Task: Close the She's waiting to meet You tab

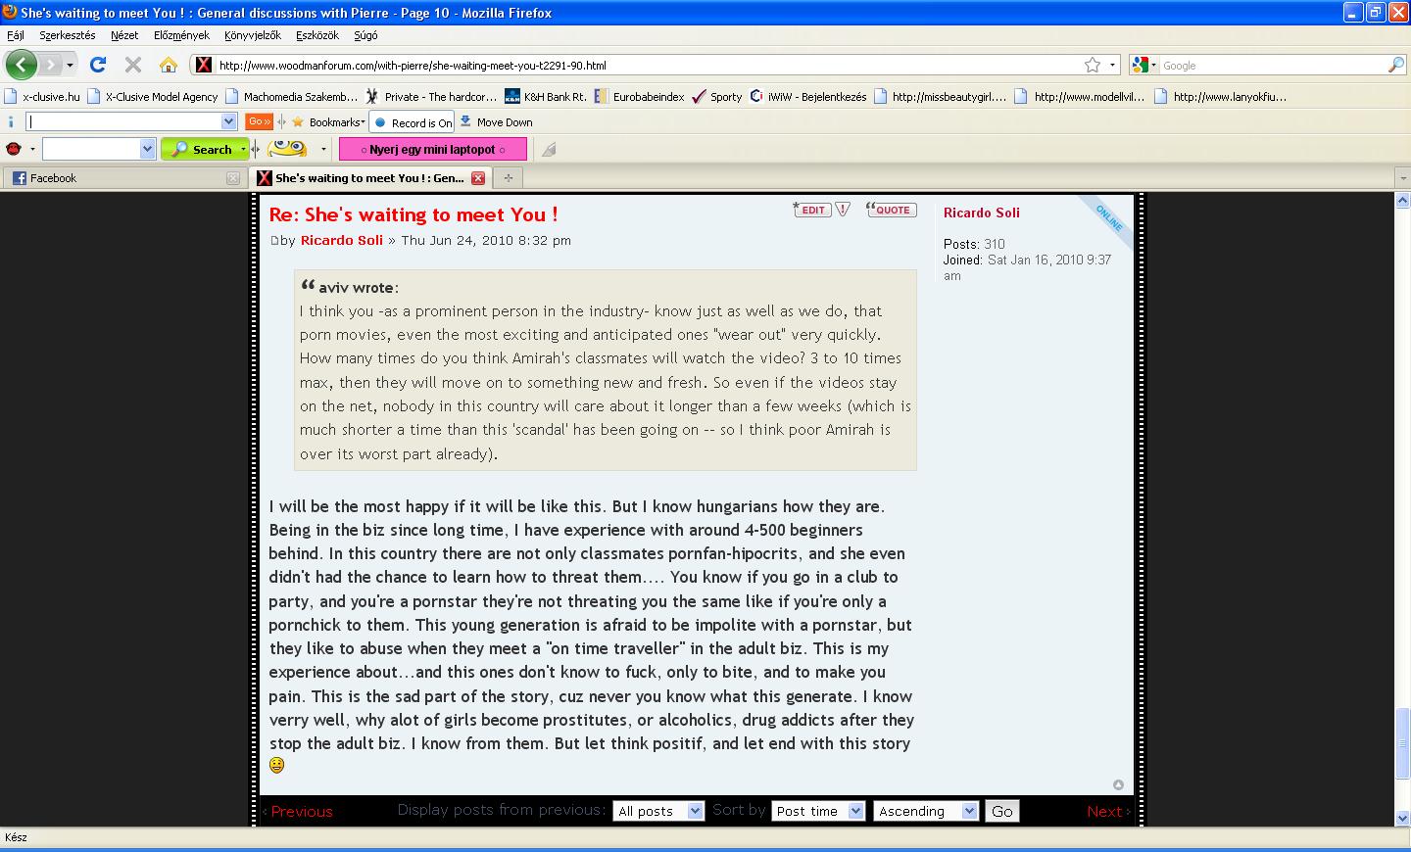Action: pos(478,178)
